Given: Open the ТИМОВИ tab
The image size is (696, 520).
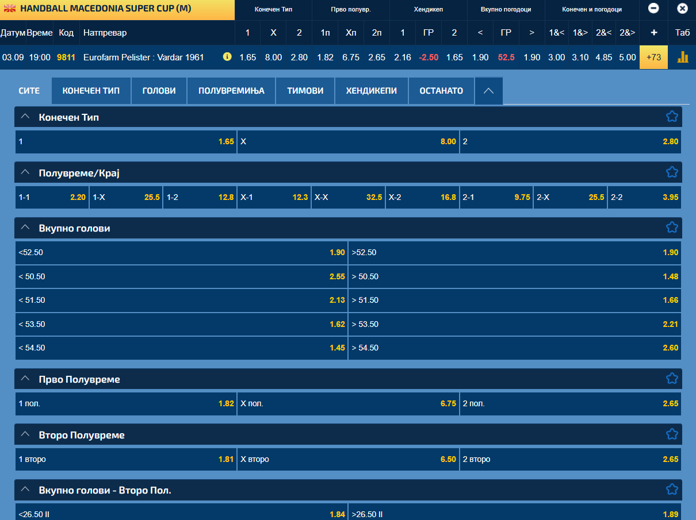Looking at the screenshot, I should (305, 91).
